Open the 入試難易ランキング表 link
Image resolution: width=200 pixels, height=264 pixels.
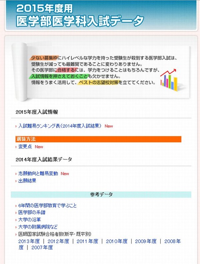[x=60, y=126]
